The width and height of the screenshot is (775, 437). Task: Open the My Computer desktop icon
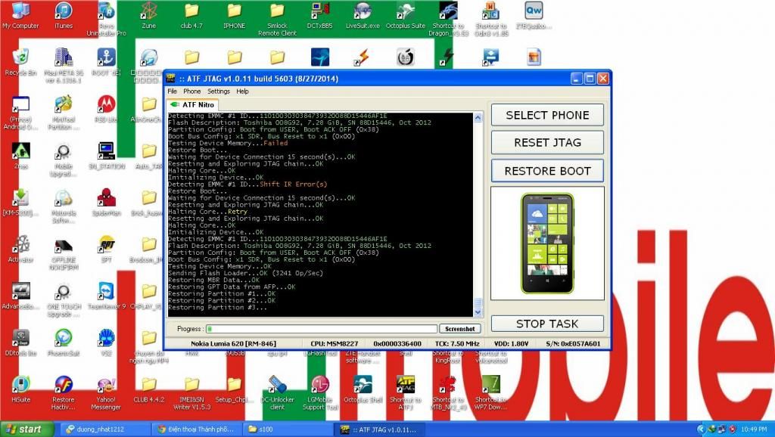(20, 15)
